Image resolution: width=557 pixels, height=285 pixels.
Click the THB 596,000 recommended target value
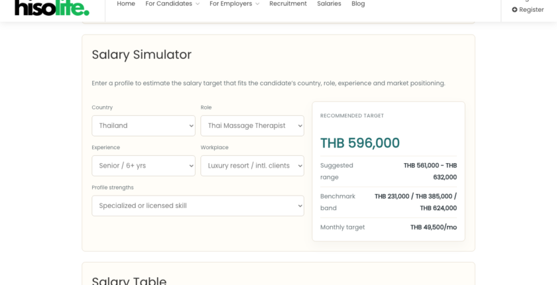(x=360, y=143)
